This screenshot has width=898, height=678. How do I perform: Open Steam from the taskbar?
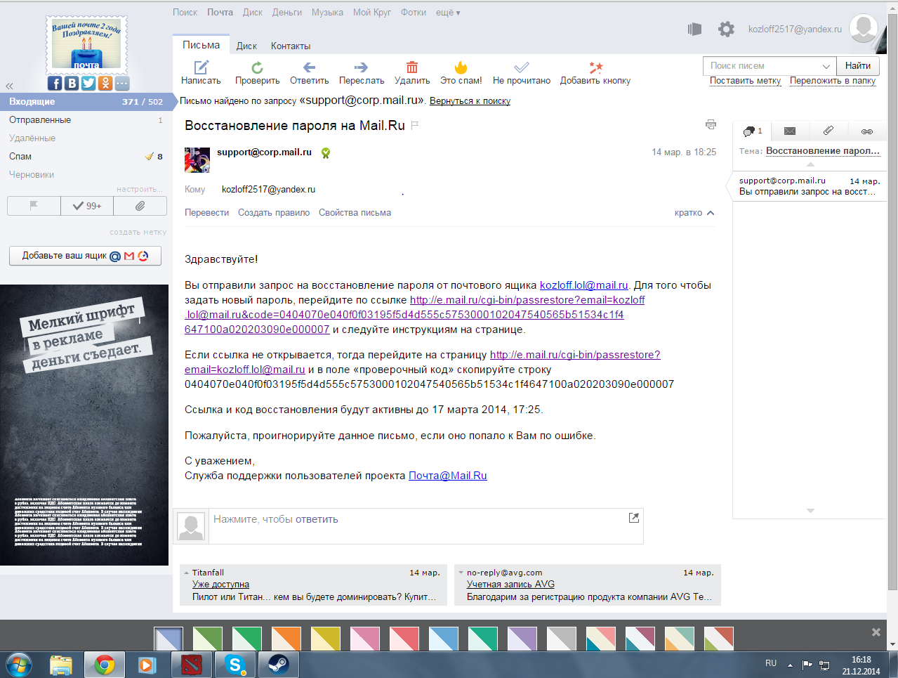pyautogui.click(x=278, y=664)
